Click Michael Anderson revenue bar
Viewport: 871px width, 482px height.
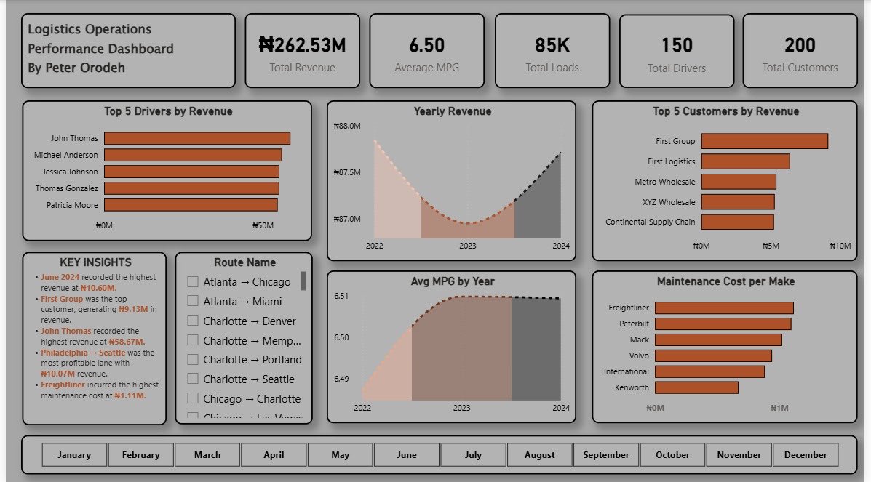[193, 155]
